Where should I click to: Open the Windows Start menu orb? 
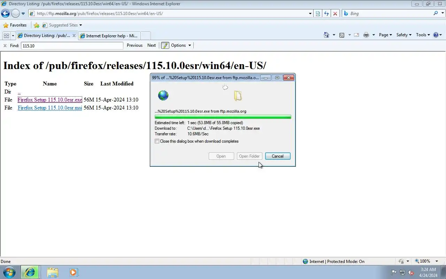(x=9, y=272)
